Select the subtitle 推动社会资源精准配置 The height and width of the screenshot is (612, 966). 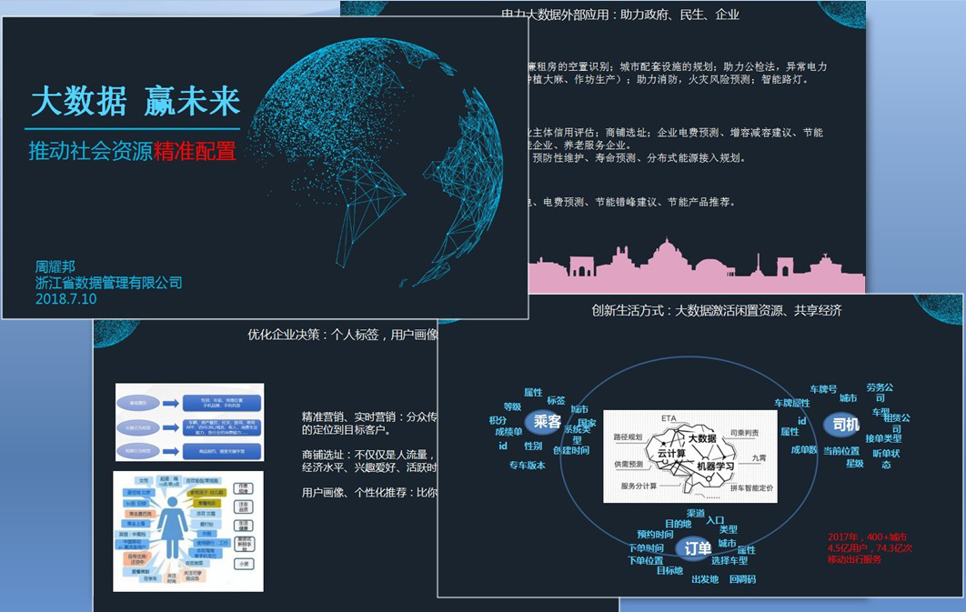[x=133, y=151]
